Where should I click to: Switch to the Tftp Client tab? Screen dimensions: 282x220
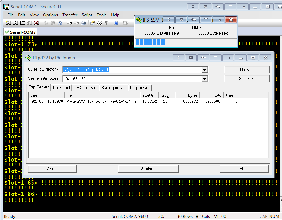[x=61, y=88]
